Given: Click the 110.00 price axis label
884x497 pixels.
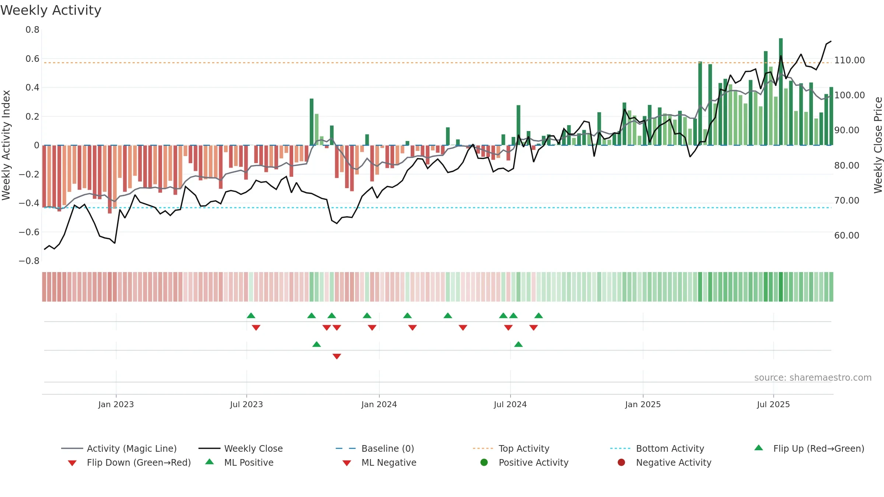Looking at the screenshot, I should (850, 60).
